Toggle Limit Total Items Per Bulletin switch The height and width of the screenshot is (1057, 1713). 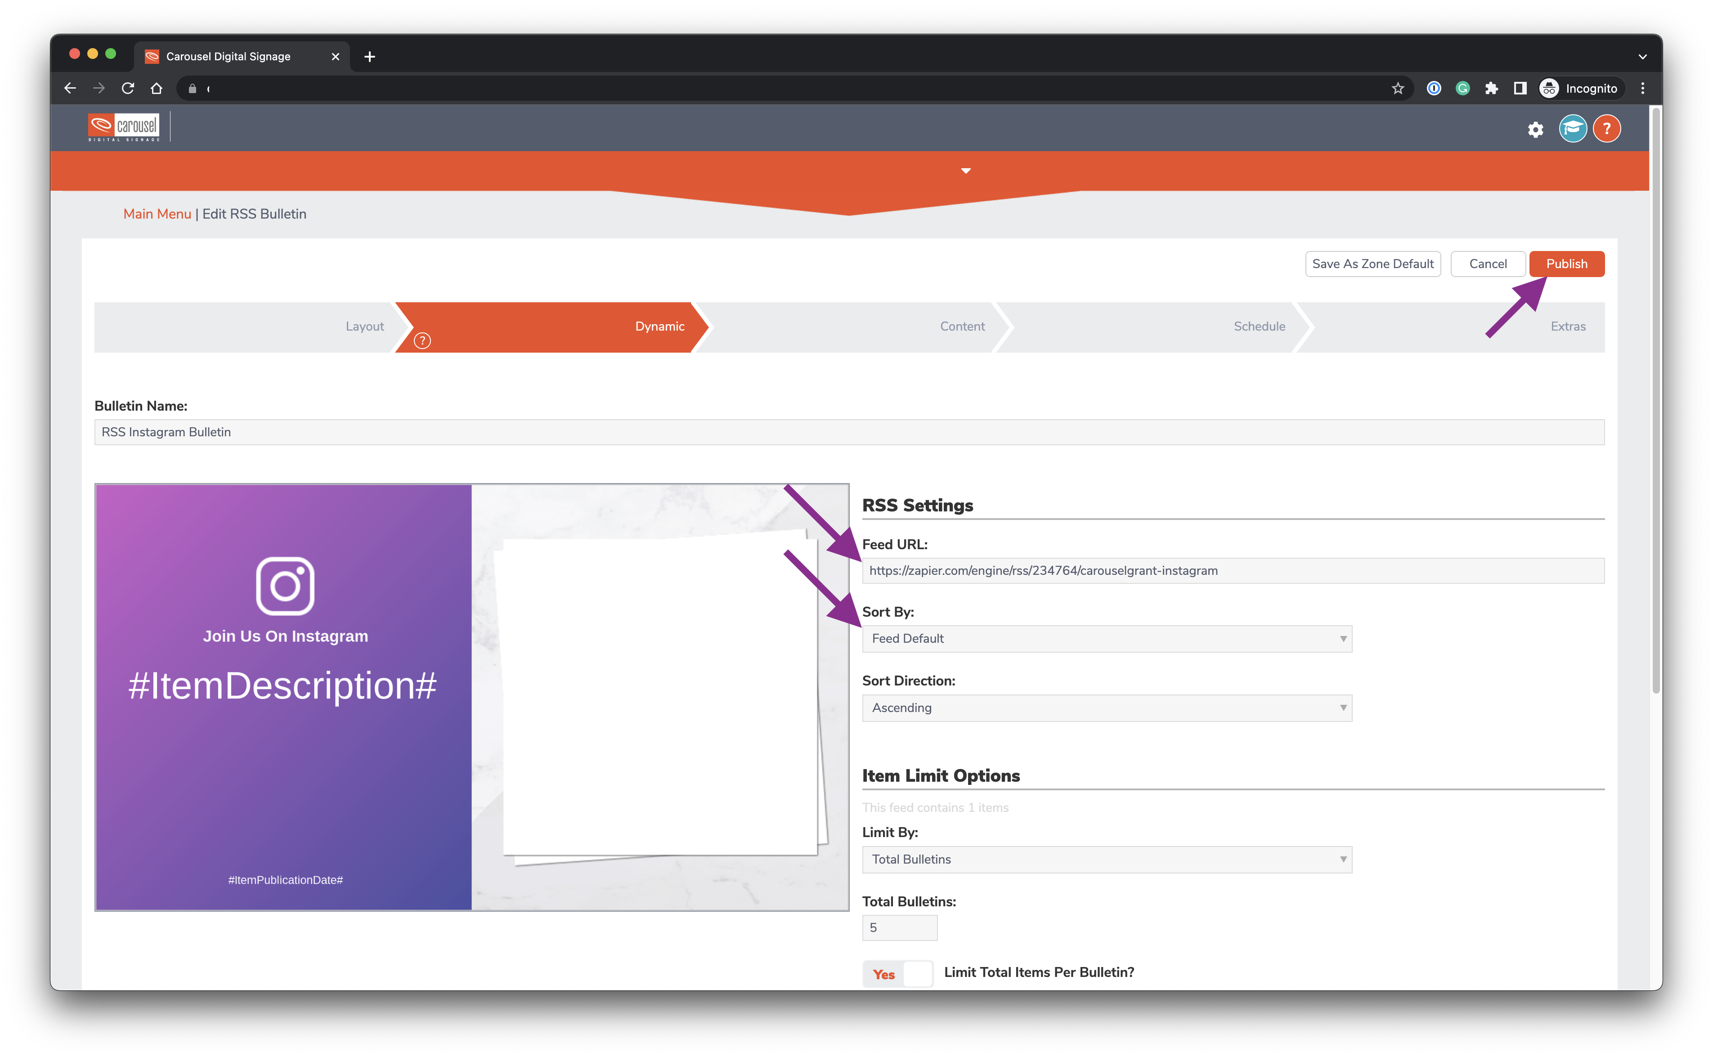point(898,974)
